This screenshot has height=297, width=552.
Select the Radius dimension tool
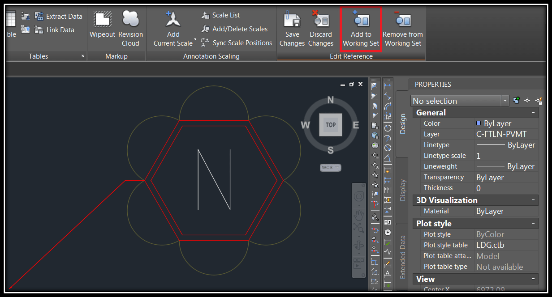click(x=388, y=128)
